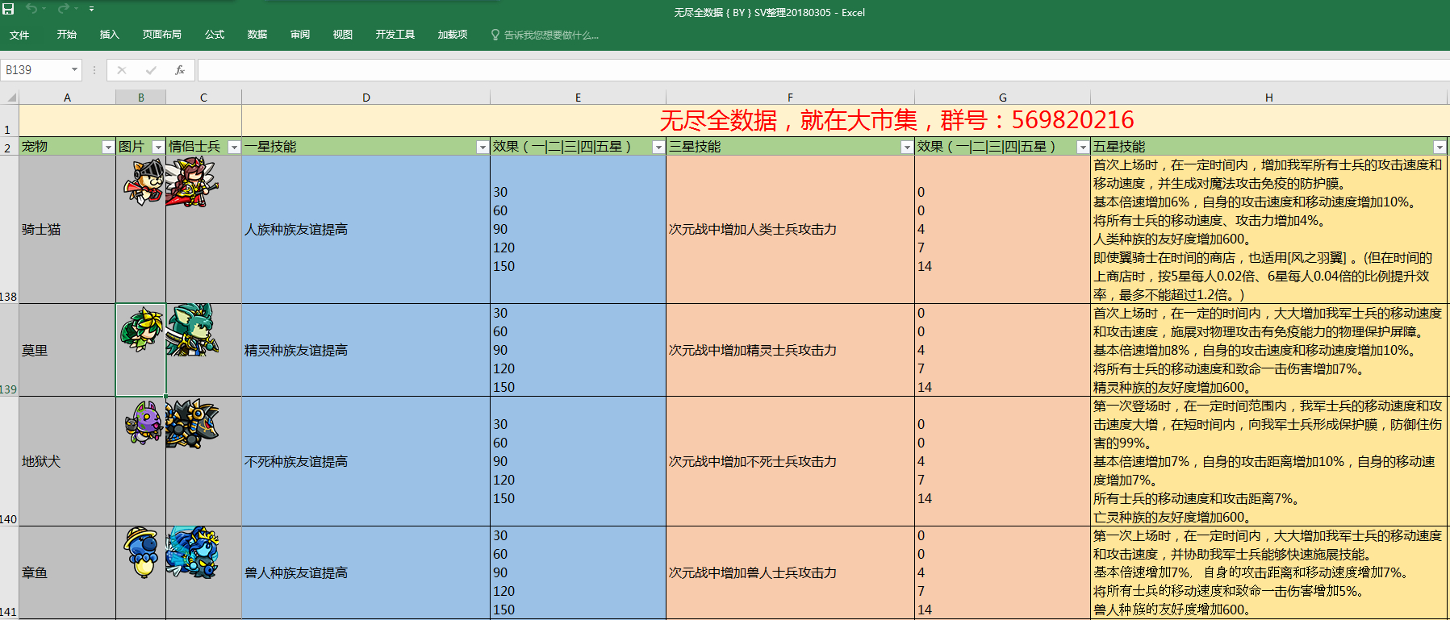Select column D header
The height and width of the screenshot is (620, 1450).
[x=366, y=98]
